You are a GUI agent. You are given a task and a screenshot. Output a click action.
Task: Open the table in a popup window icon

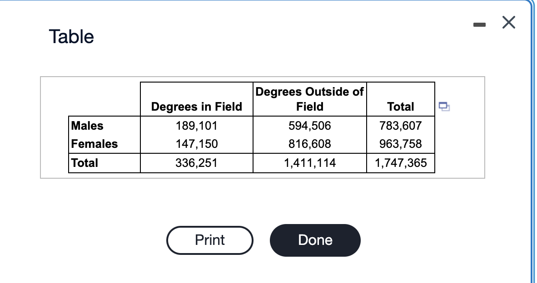click(x=444, y=107)
